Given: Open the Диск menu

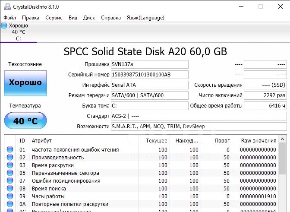Looking at the screenshot, I should [89, 18].
